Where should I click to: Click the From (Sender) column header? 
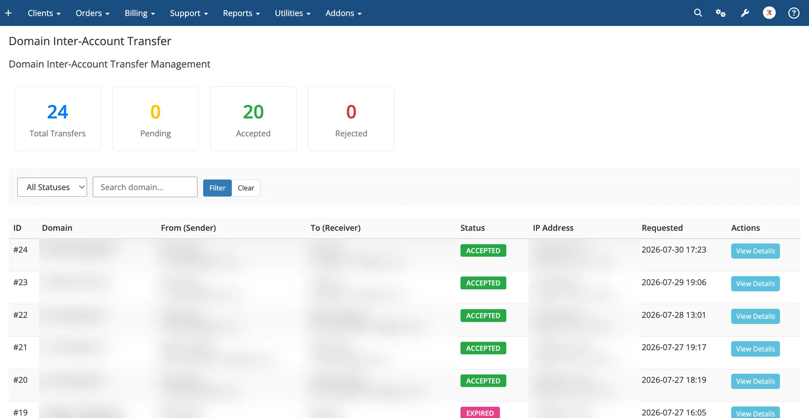[x=189, y=228]
